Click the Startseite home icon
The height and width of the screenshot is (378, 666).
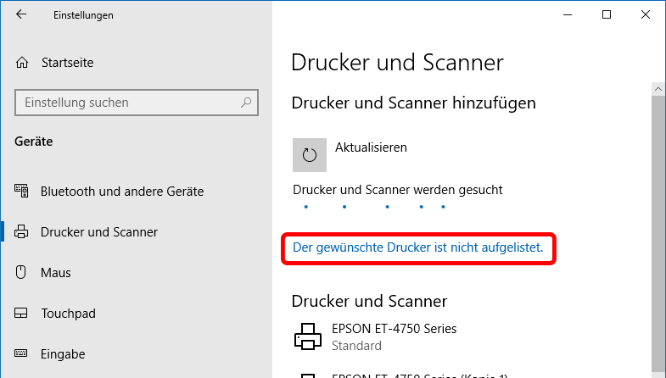point(23,63)
